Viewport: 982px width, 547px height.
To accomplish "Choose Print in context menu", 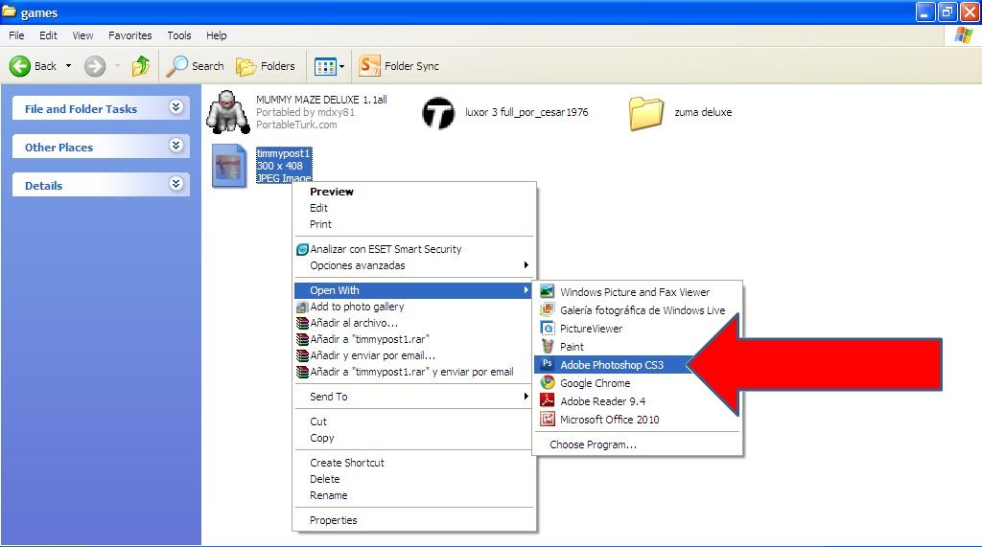I will coord(414,224).
